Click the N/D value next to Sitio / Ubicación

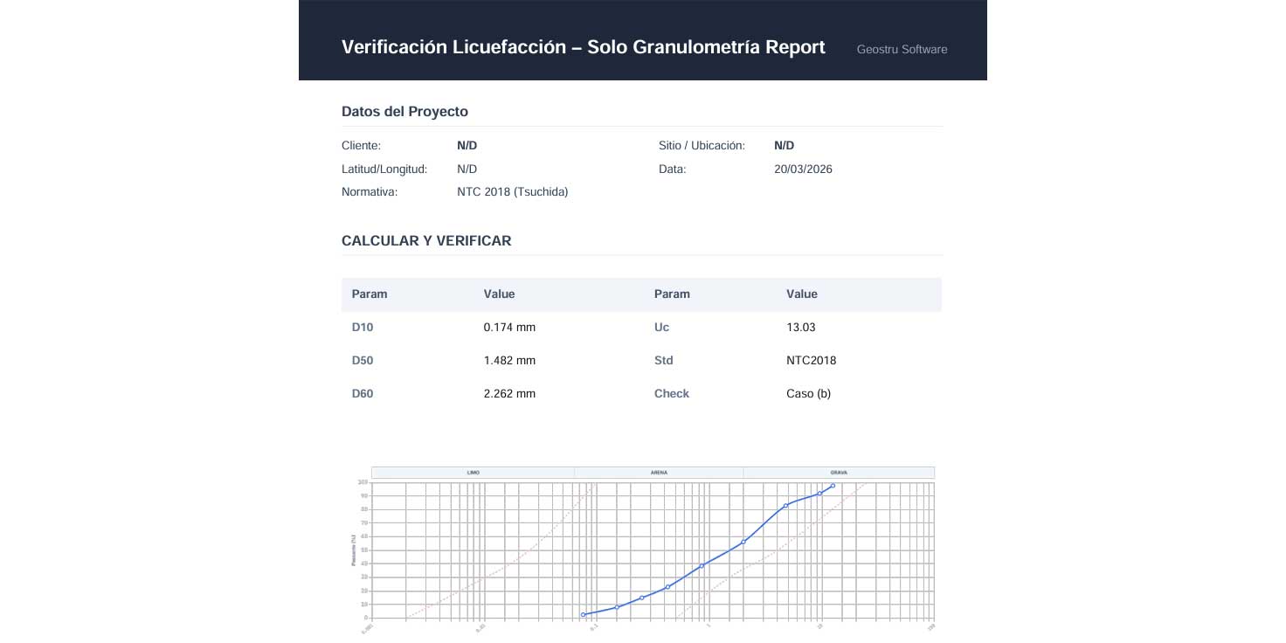point(784,146)
